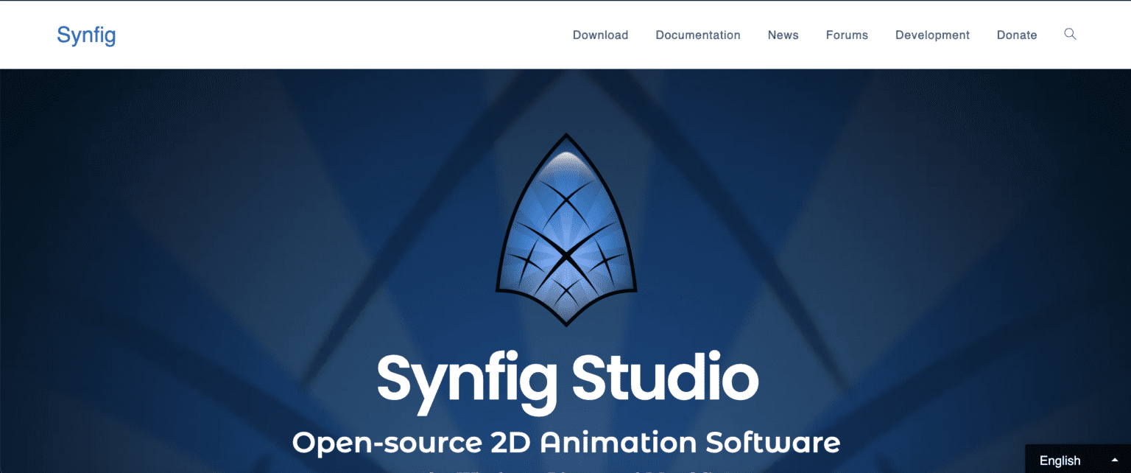Click the Donate link
Viewport: 1131px width, 473px height.
1017,35
